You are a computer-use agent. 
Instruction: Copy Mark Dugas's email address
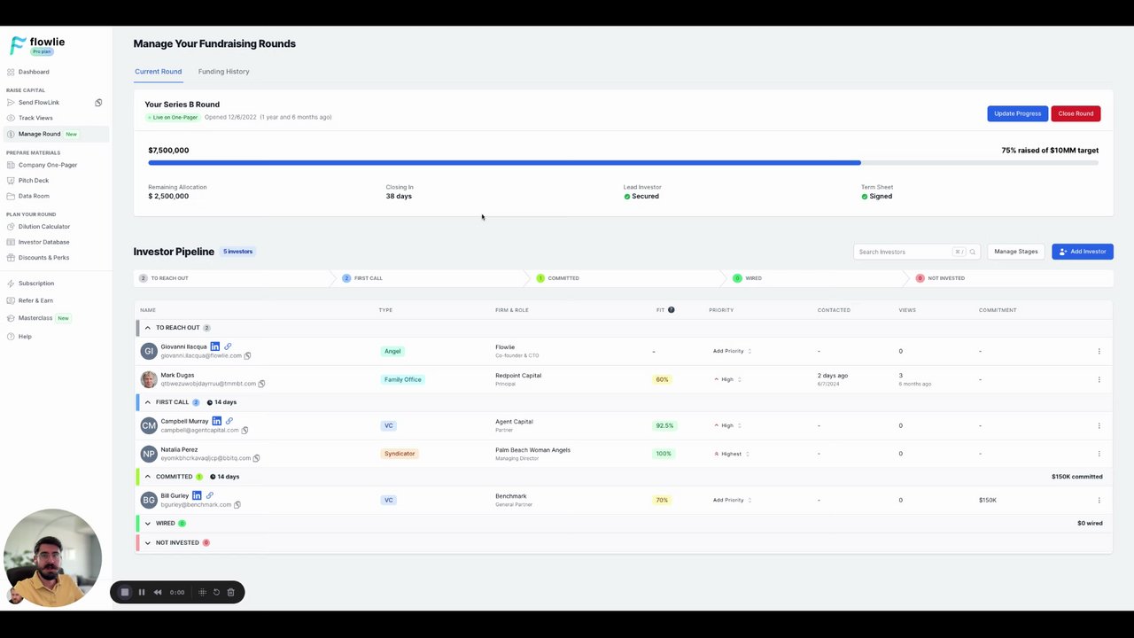coord(261,384)
